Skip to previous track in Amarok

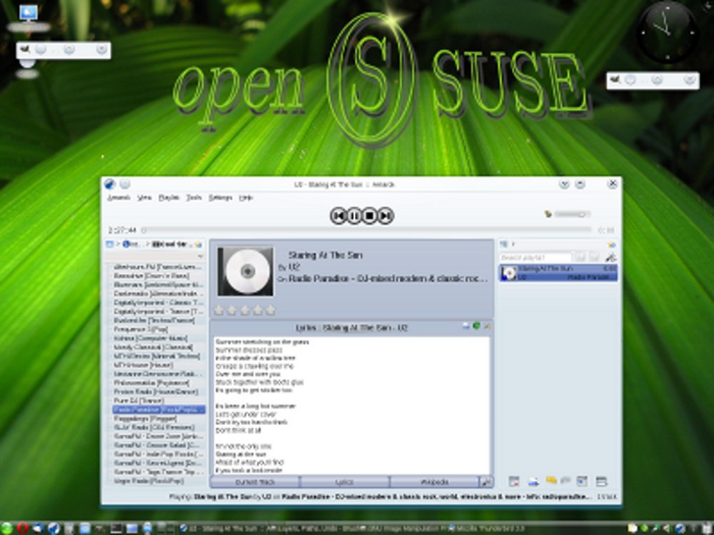coord(338,215)
